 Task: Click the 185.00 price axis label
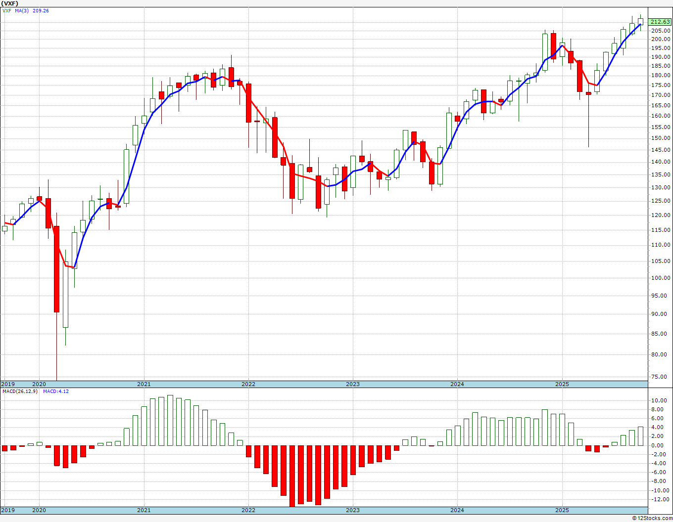pos(661,66)
